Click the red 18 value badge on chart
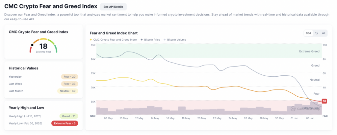337x135 pixels. click(x=324, y=101)
